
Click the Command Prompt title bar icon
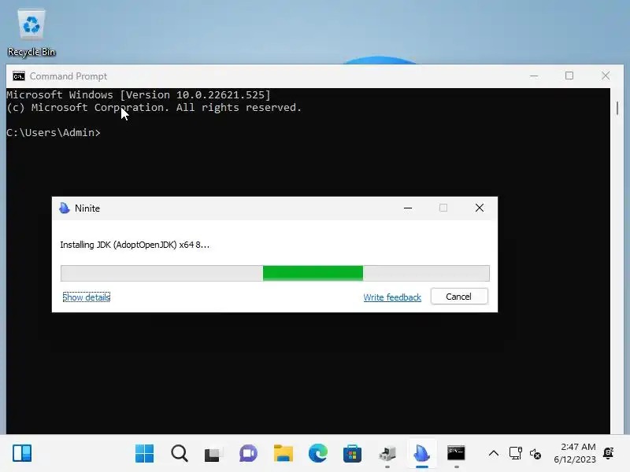(x=18, y=76)
